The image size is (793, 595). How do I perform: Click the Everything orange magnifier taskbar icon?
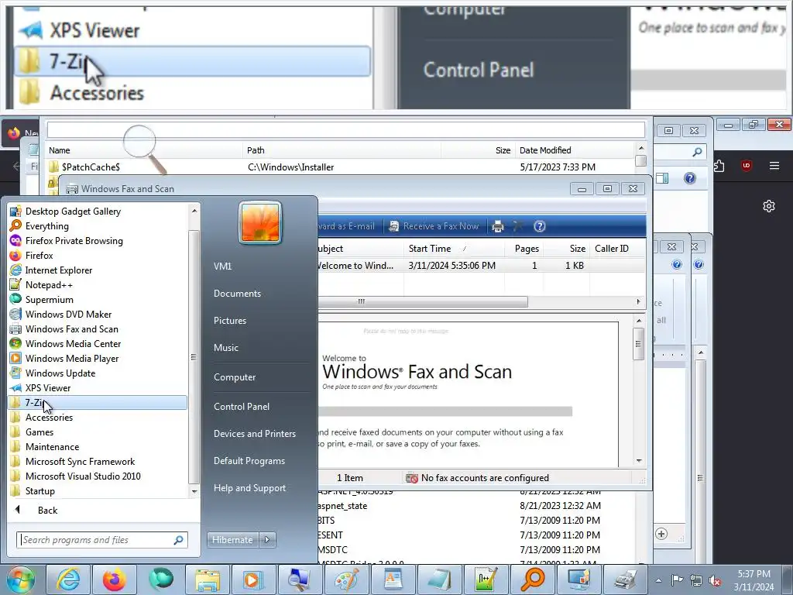[x=532, y=580]
